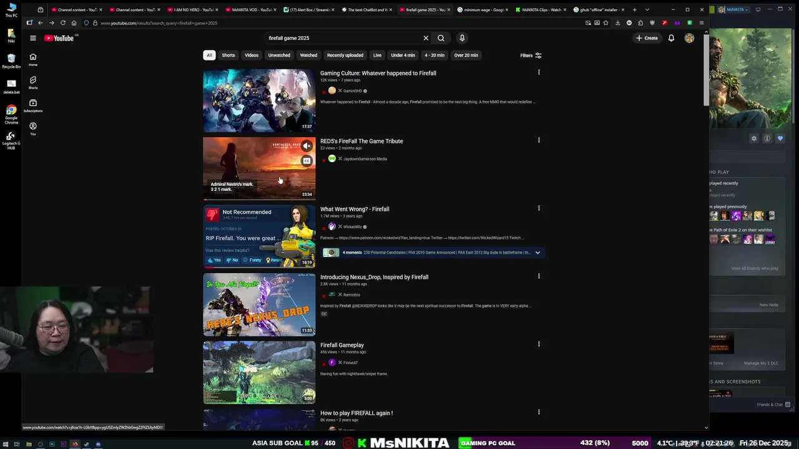Click the YouTube logo
The height and width of the screenshot is (449, 799).
(x=59, y=38)
